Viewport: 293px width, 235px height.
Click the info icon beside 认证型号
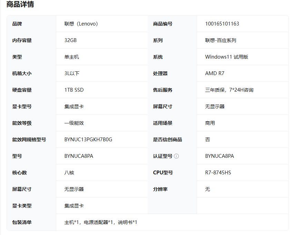click(176, 156)
